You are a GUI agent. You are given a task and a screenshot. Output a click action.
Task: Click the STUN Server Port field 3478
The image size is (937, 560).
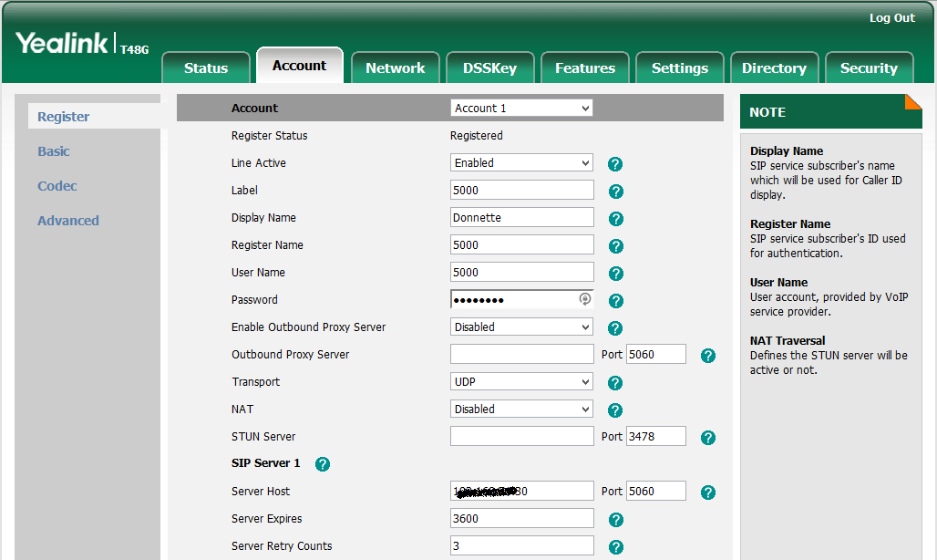[x=656, y=436]
